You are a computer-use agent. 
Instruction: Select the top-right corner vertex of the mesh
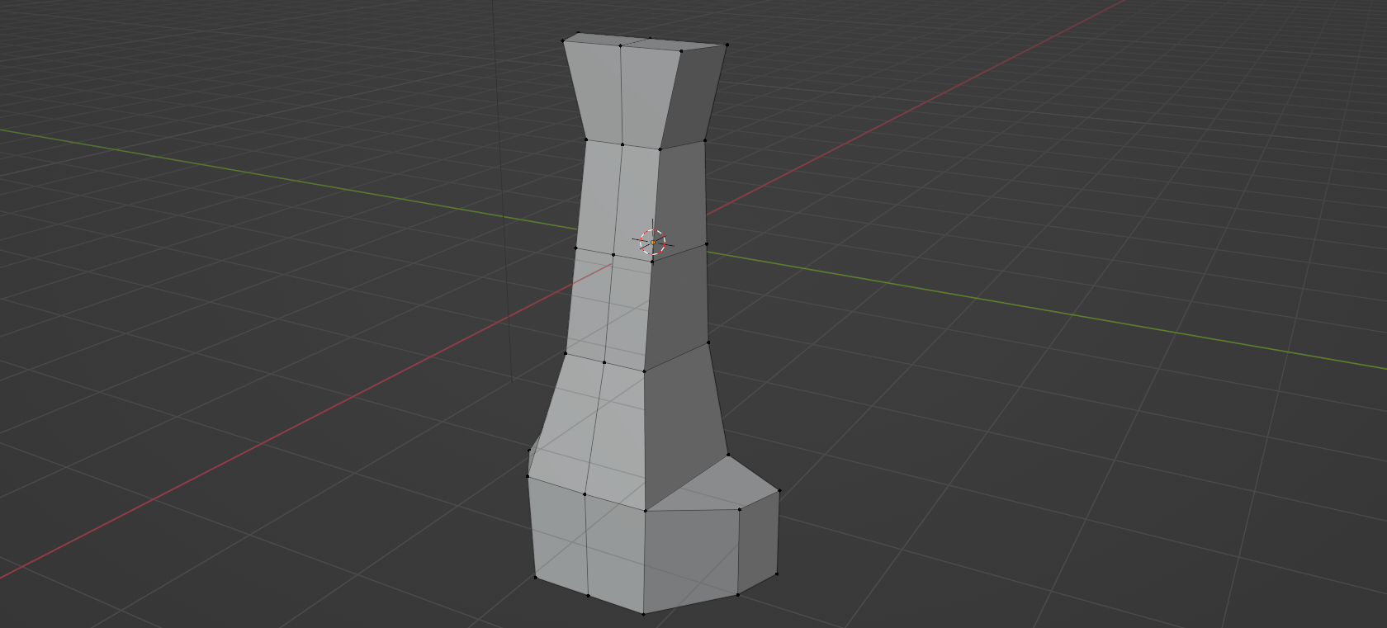pyautogui.click(x=727, y=45)
